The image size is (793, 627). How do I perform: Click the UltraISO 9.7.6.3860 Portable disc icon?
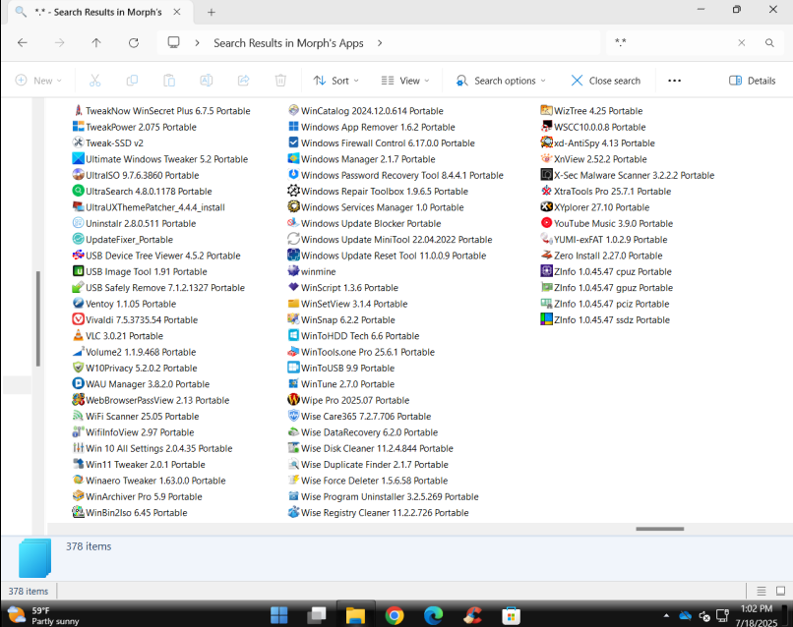78,175
